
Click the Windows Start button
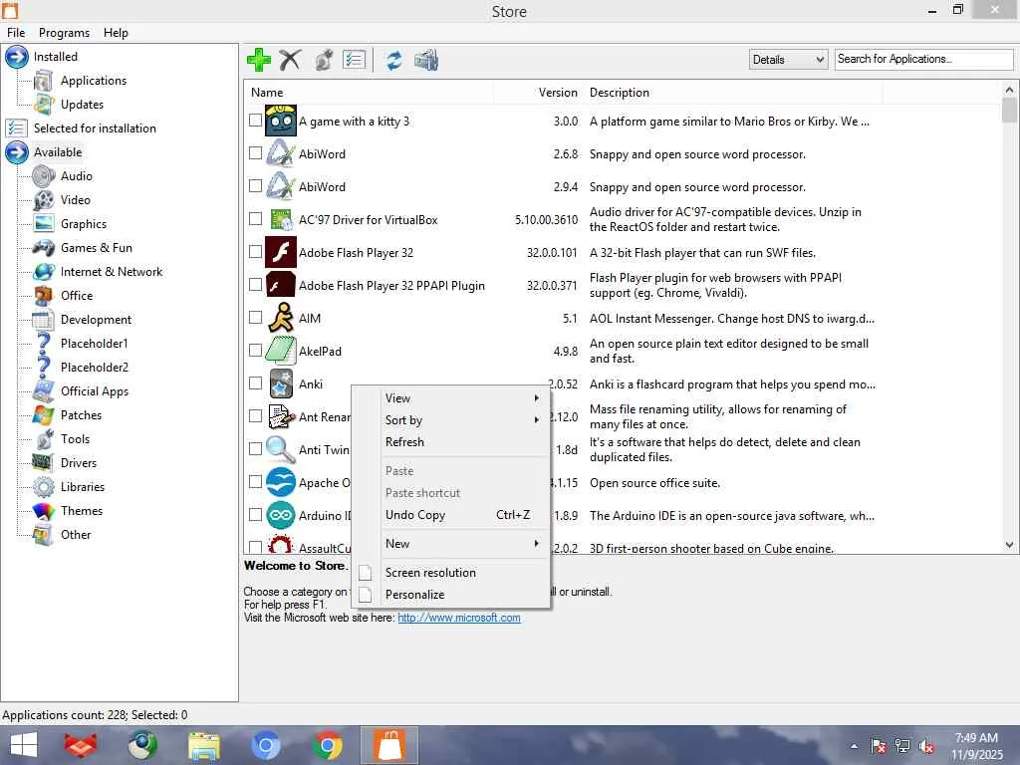[23, 745]
